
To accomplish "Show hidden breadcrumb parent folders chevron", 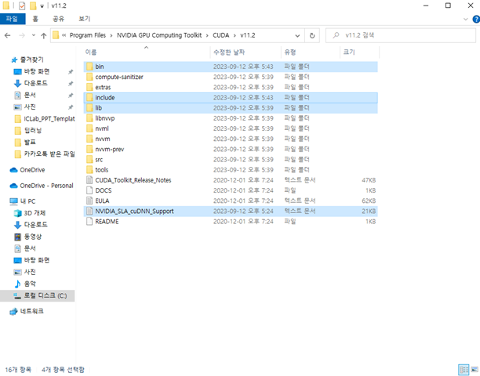I will point(64,35).
